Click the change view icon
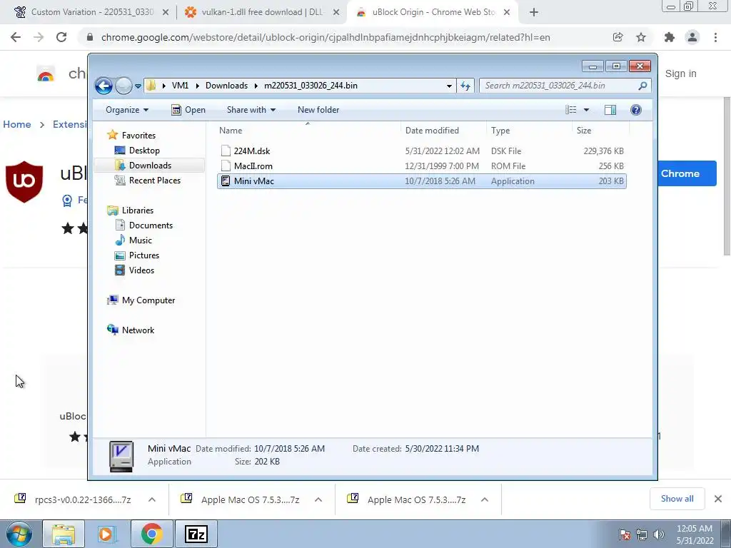 [570, 110]
